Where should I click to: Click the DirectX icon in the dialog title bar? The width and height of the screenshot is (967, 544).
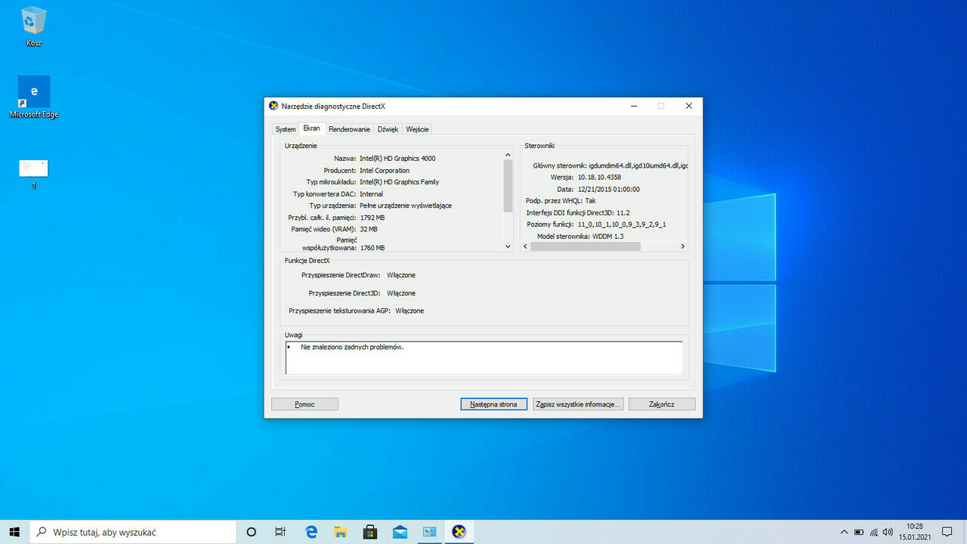point(273,106)
